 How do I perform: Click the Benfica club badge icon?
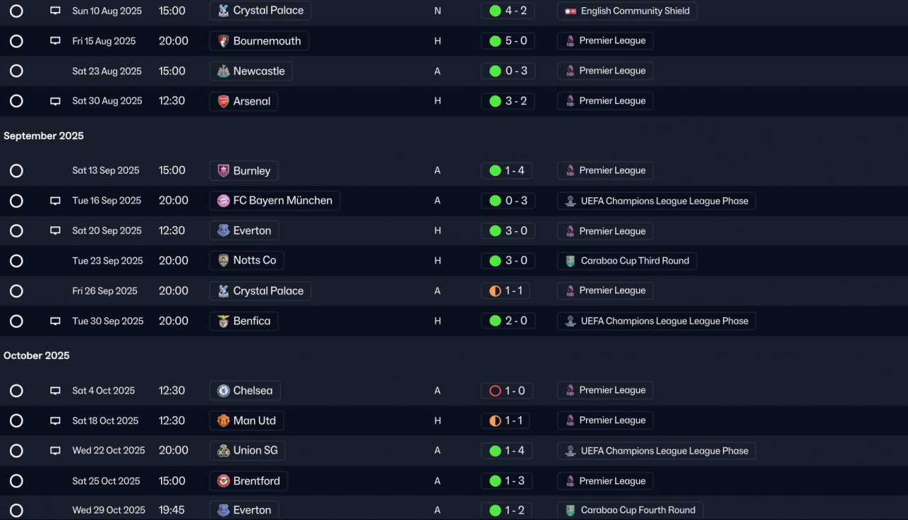point(223,321)
